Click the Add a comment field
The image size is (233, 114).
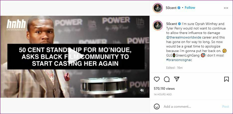[x=192, y=106]
